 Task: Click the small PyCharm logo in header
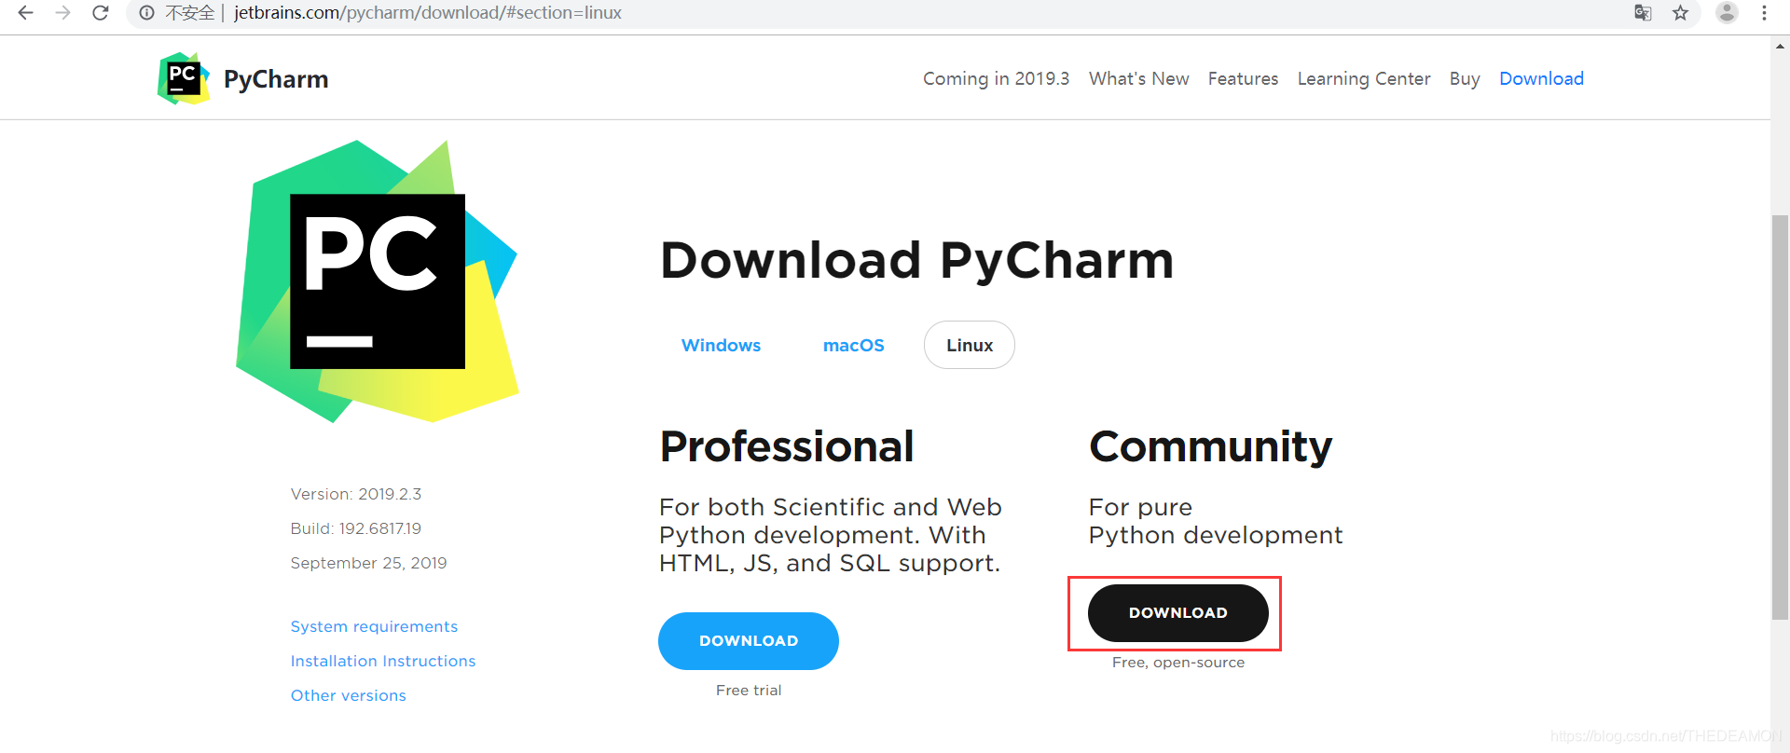[184, 78]
